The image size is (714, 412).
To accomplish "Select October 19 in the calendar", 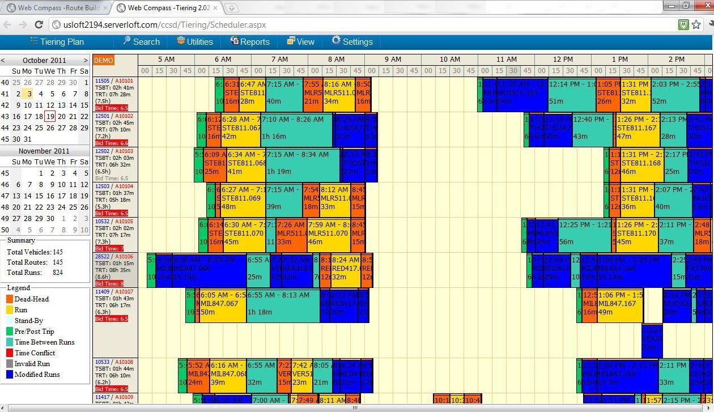I will [x=50, y=116].
